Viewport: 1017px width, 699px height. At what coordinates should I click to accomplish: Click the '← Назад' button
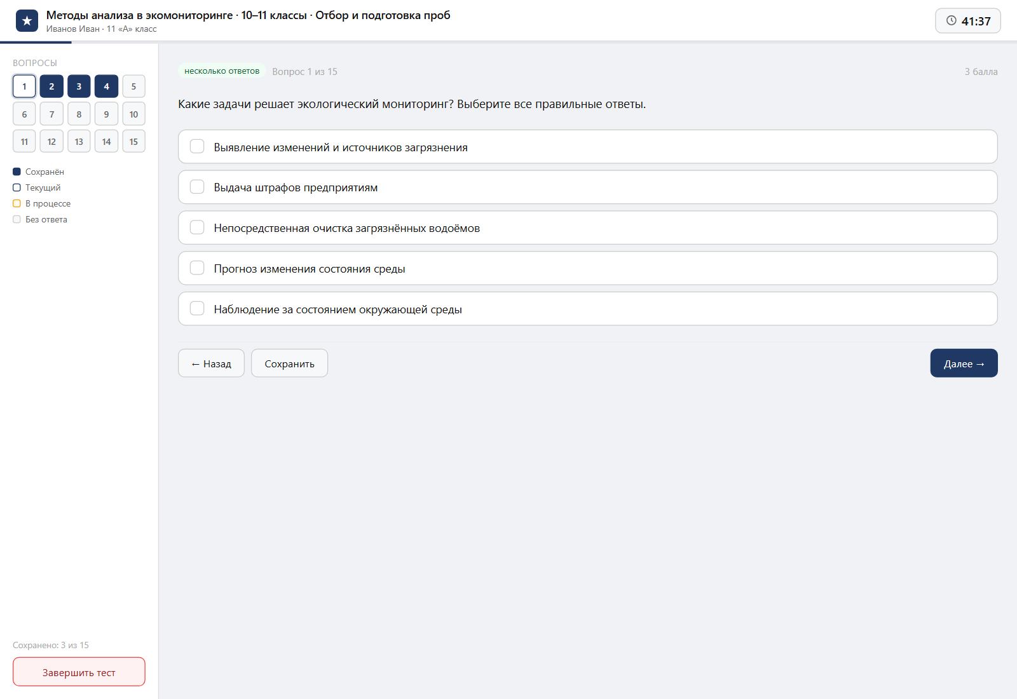(x=211, y=363)
